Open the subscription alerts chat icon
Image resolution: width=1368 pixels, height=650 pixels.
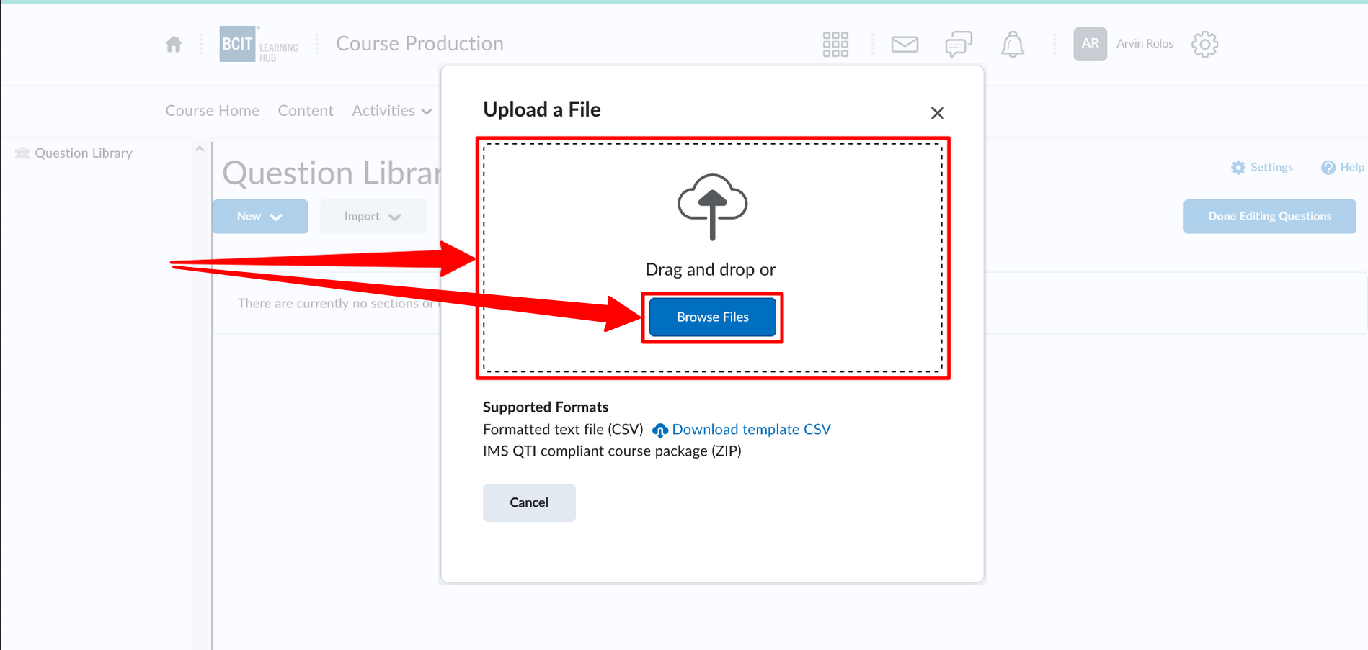(959, 45)
